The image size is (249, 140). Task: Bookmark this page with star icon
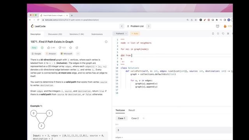coord(196,20)
